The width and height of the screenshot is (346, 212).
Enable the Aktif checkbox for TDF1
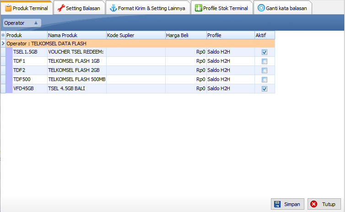tap(265, 61)
